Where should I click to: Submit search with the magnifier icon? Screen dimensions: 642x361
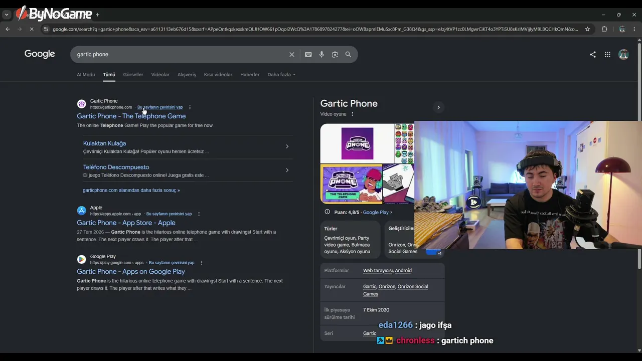pyautogui.click(x=348, y=54)
